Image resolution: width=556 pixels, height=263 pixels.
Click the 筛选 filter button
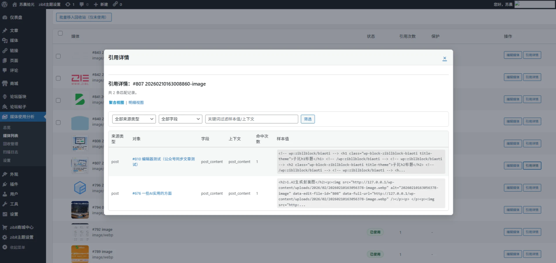(x=308, y=119)
